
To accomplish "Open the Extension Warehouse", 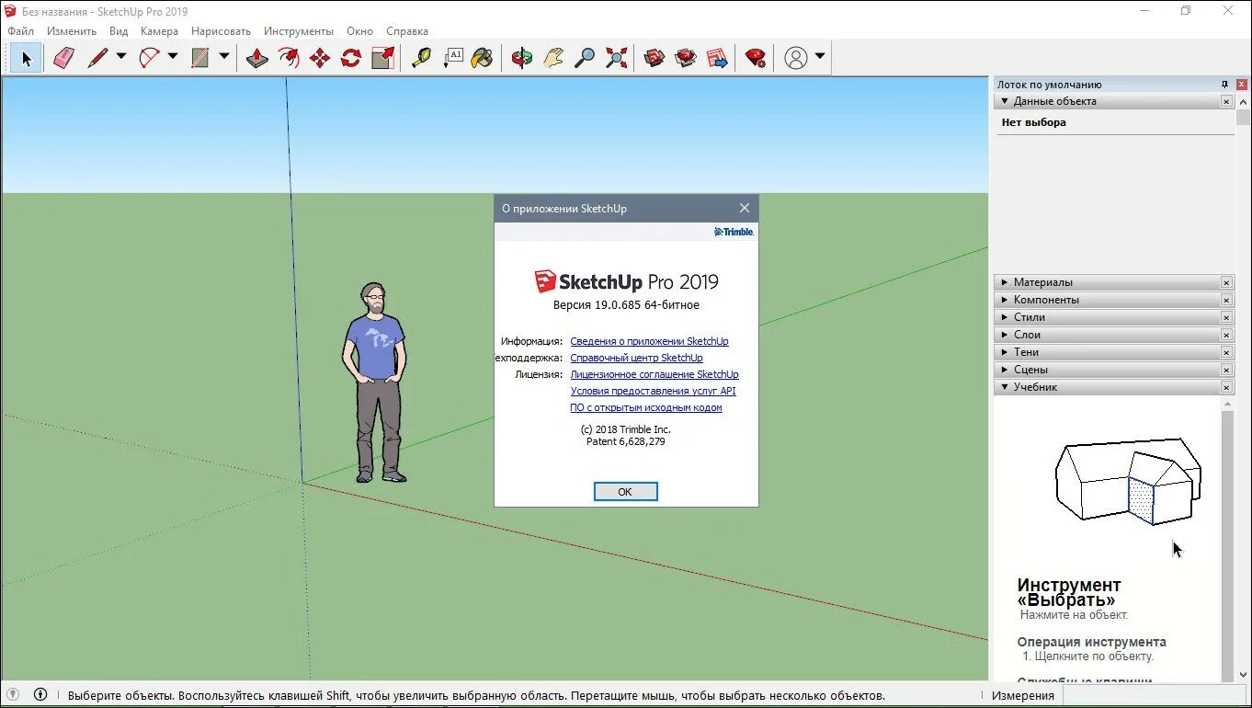I will [686, 58].
